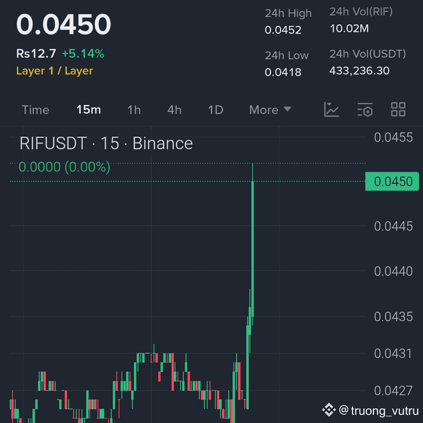Screen dimensions: 423x423
Task: Open the Layer 1 / Layer category link
Action: pos(55,71)
